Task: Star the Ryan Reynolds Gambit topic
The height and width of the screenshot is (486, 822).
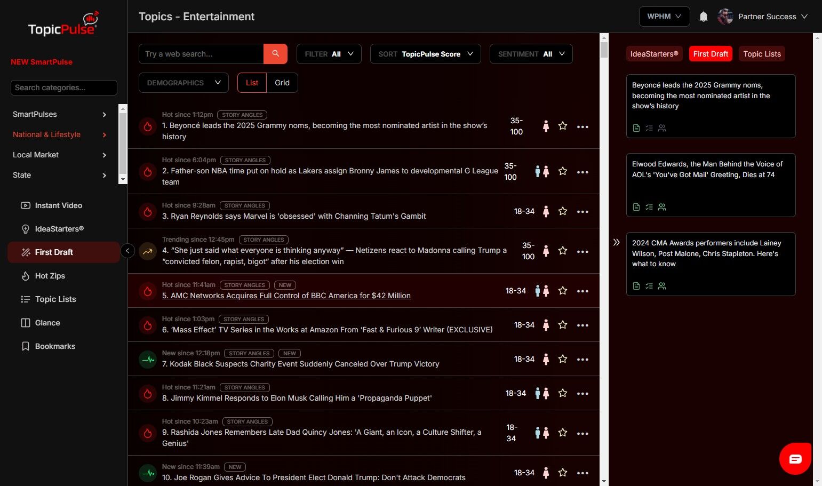Action: (563, 211)
